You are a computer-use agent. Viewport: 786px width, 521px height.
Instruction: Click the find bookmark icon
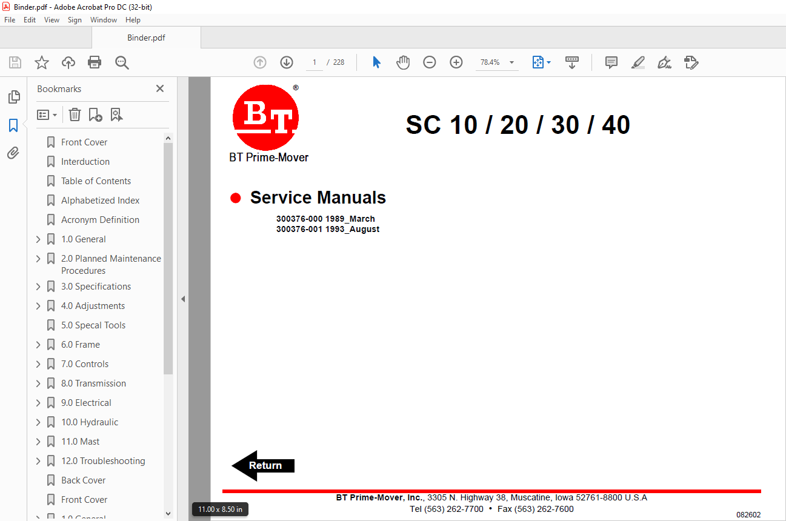pos(117,114)
